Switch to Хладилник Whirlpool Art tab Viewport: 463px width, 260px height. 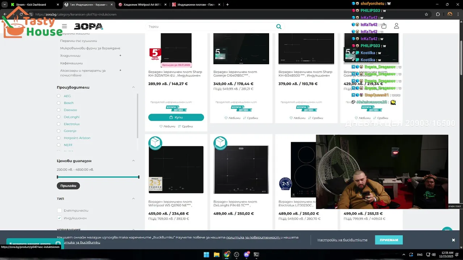[x=142, y=5]
